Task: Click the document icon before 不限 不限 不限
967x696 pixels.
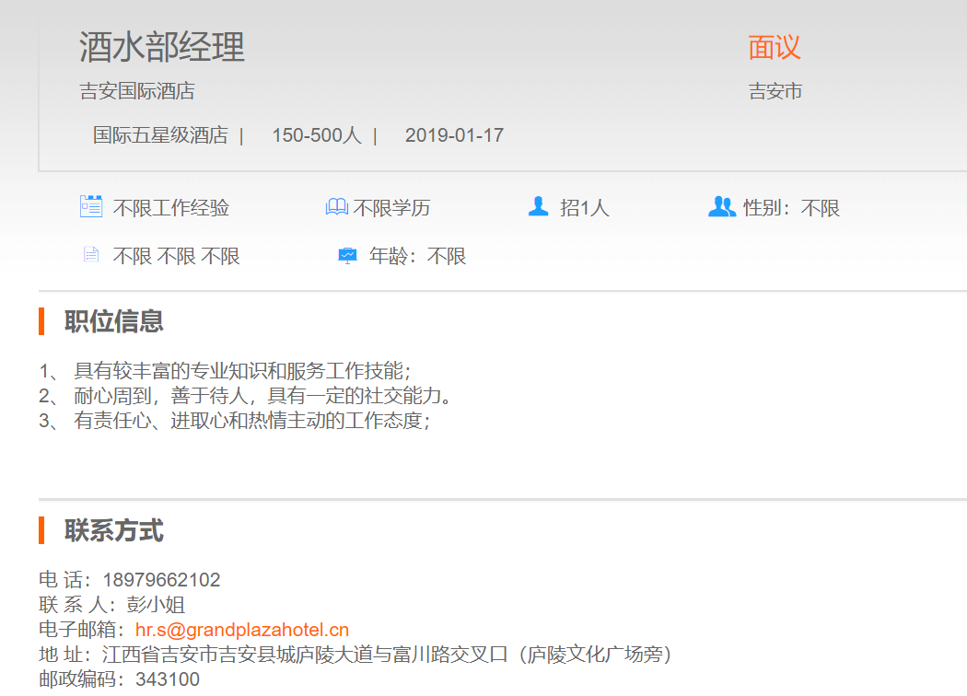Action: tap(90, 254)
